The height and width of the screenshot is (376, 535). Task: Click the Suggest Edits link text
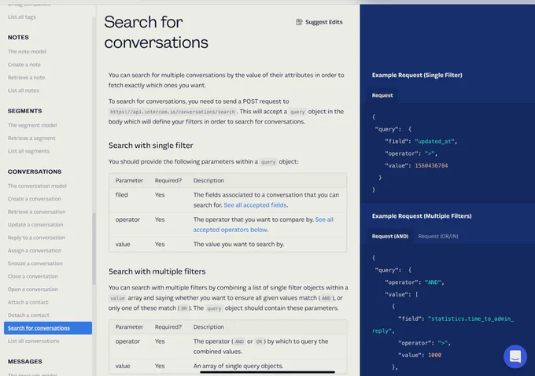tap(324, 22)
